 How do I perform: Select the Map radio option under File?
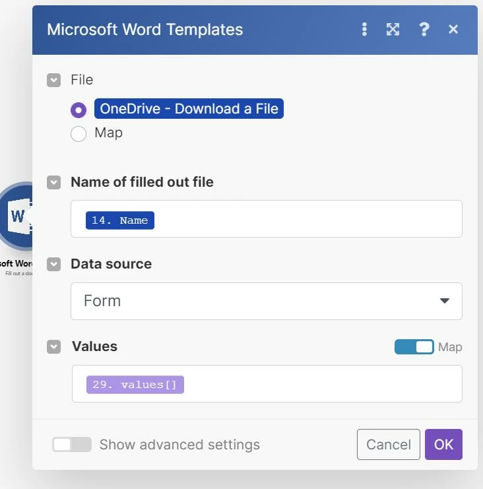(x=79, y=134)
